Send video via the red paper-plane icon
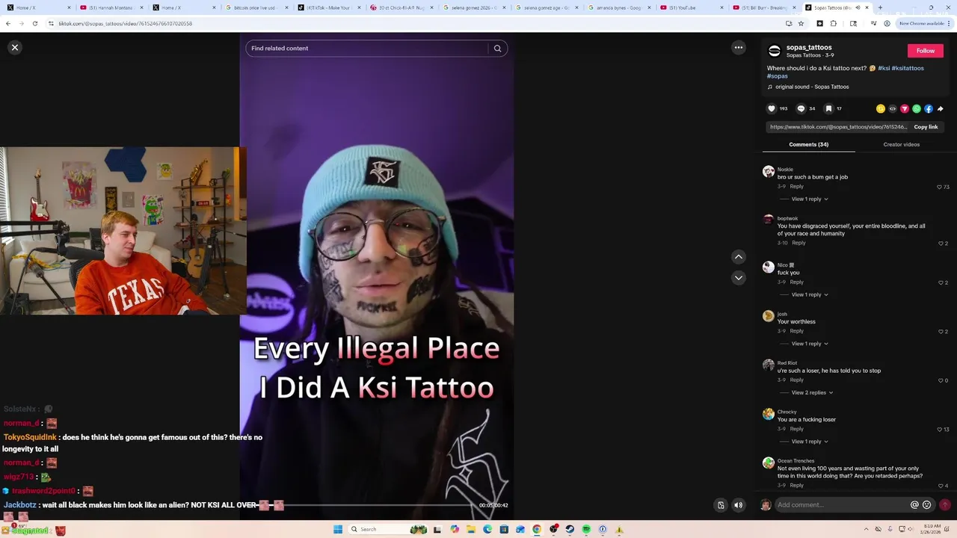The width and height of the screenshot is (957, 538). click(904, 108)
